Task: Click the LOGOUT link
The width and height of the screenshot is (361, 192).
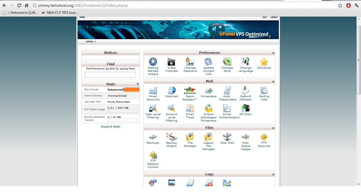Action: (274, 17)
